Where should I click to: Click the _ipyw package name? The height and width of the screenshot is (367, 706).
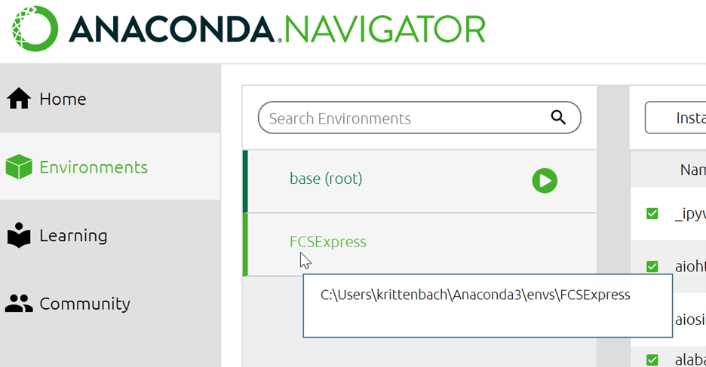tap(689, 213)
